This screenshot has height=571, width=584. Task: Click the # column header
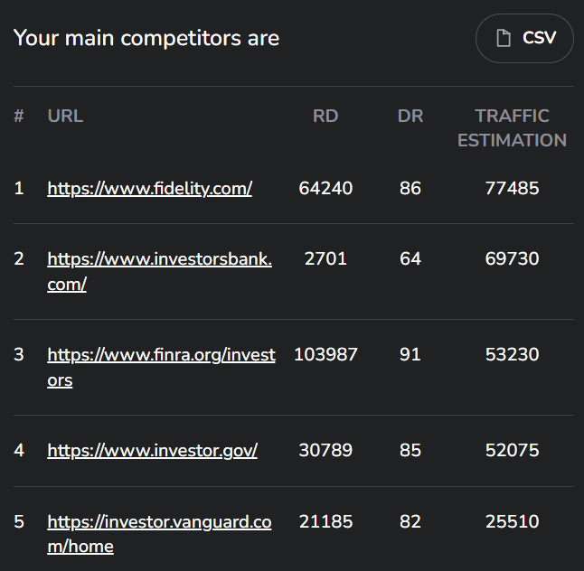(x=19, y=116)
